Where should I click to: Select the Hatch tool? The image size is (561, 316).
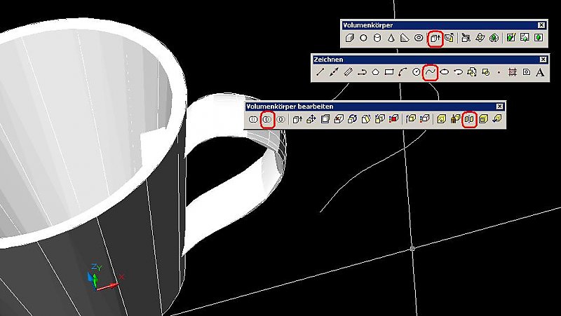tap(513, 72)
